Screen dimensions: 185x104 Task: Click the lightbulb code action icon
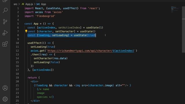click(26, 31)
